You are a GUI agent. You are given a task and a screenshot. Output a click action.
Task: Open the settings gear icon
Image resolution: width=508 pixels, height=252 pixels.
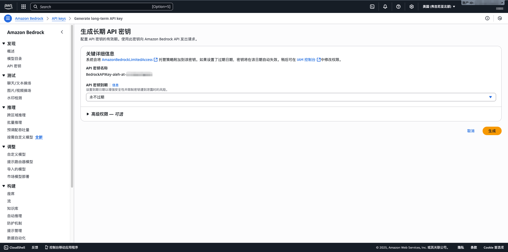click(x=411, y=6)
